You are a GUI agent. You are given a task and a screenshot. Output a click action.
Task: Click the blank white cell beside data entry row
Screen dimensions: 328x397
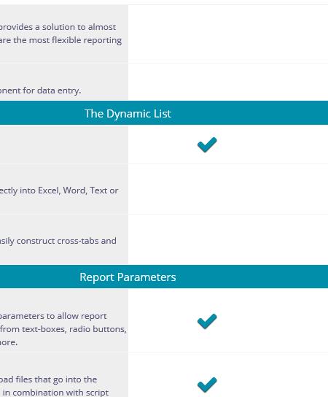(x=228, y=82)
